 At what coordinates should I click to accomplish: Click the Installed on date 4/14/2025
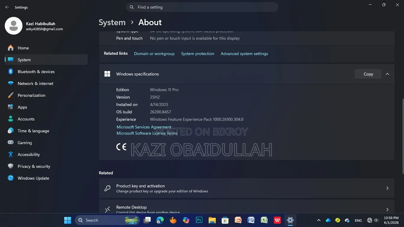159,104
